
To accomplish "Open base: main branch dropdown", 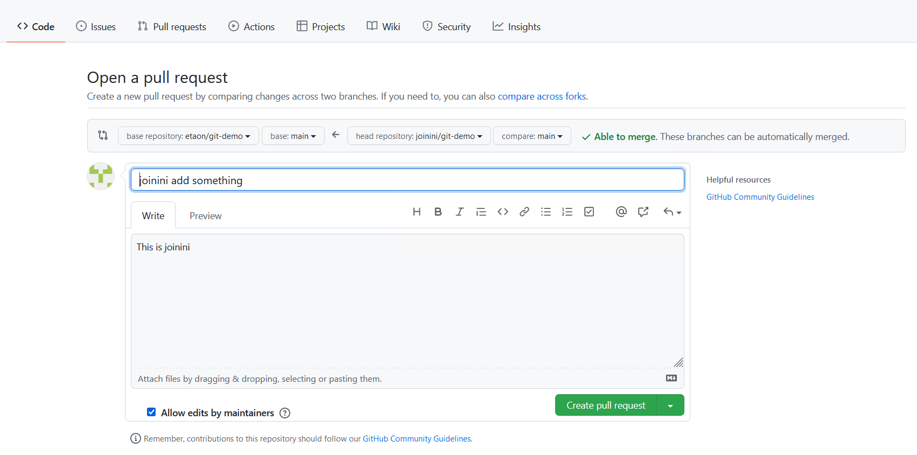I will pos(293,136).
